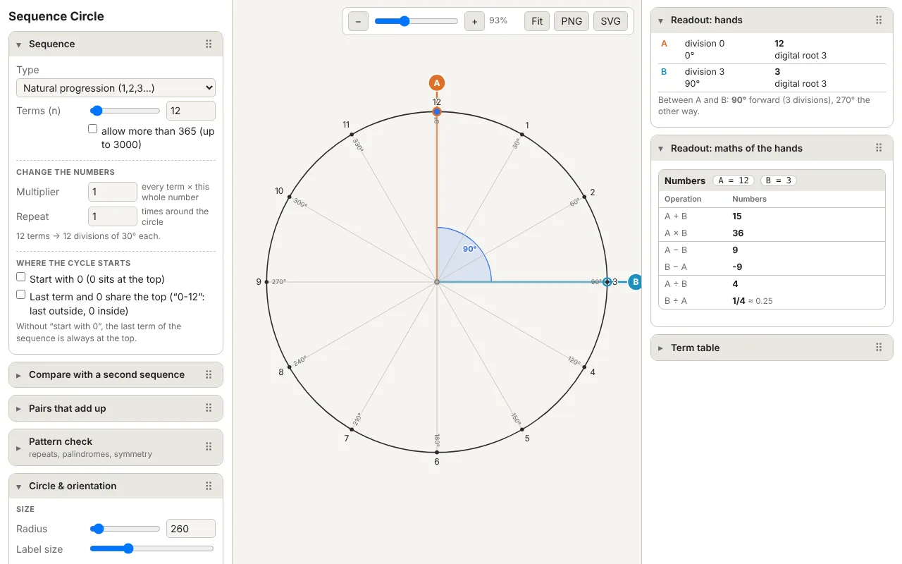Image resolution: width=902 pixels, height=564 pixels.
Task: Collapse Circle & orientation panel
Action: click(19, 486)
